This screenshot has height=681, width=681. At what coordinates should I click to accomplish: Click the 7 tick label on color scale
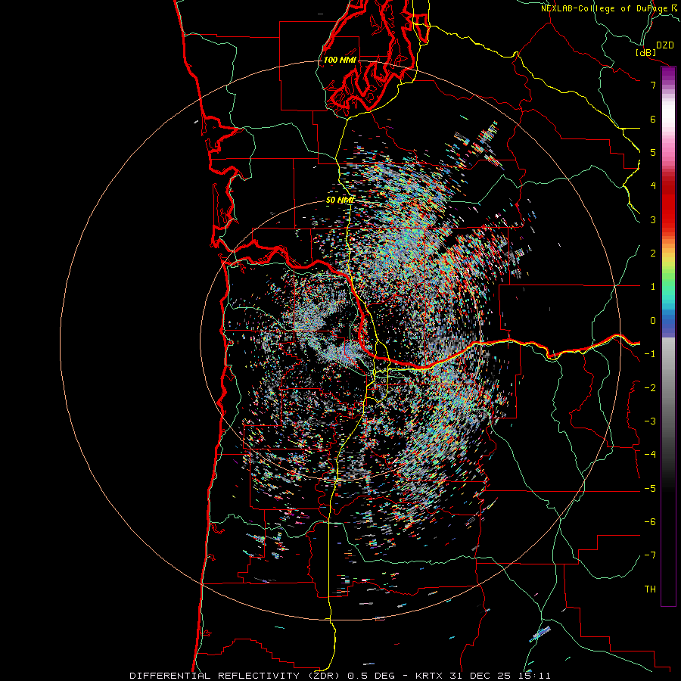[x=653, y=85]
